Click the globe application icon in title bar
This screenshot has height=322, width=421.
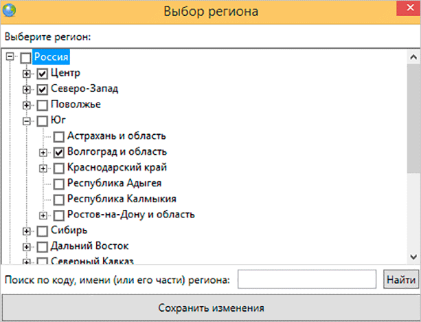point(10,11)
